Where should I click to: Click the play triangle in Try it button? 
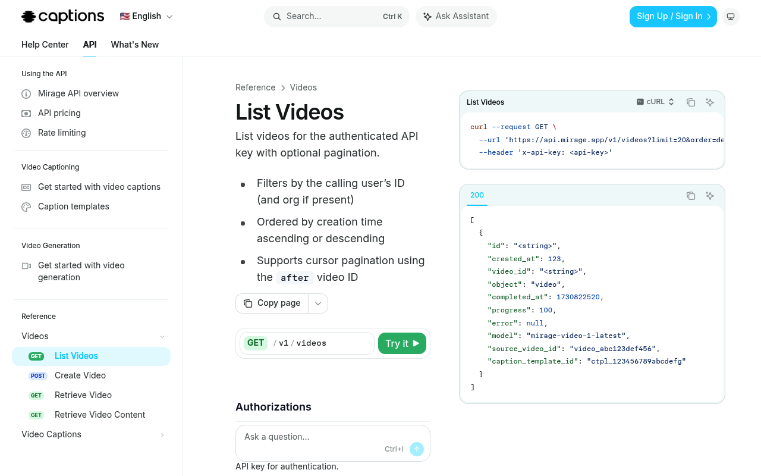point(416,343)
